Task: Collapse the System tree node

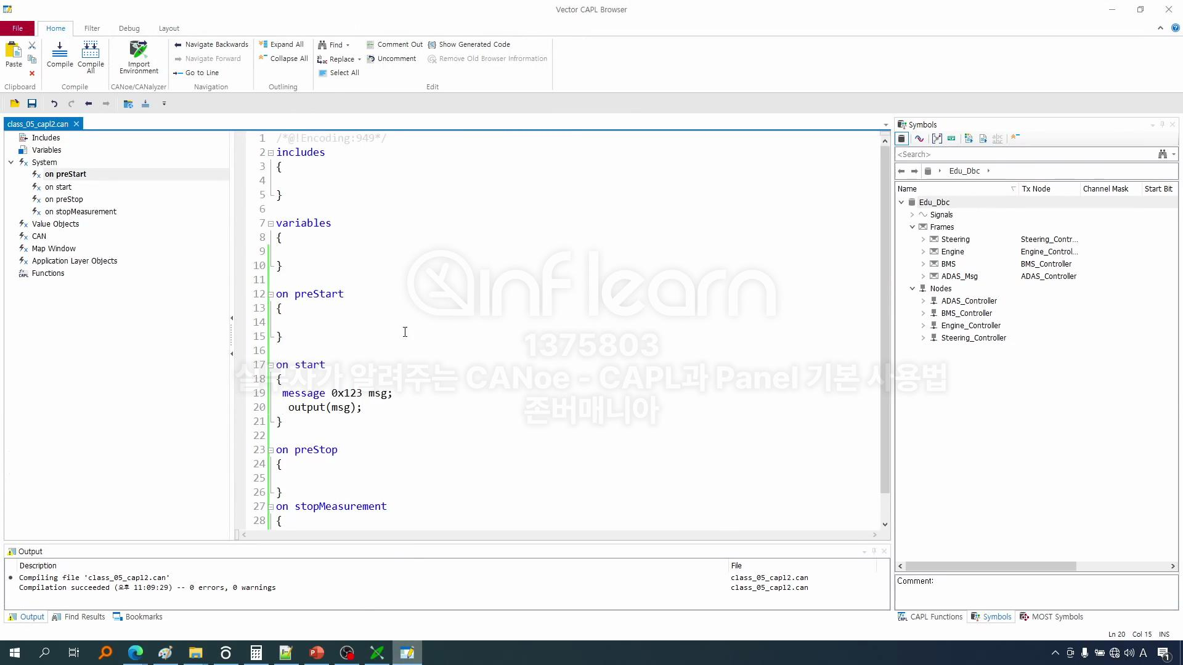Action: point(11,163)
